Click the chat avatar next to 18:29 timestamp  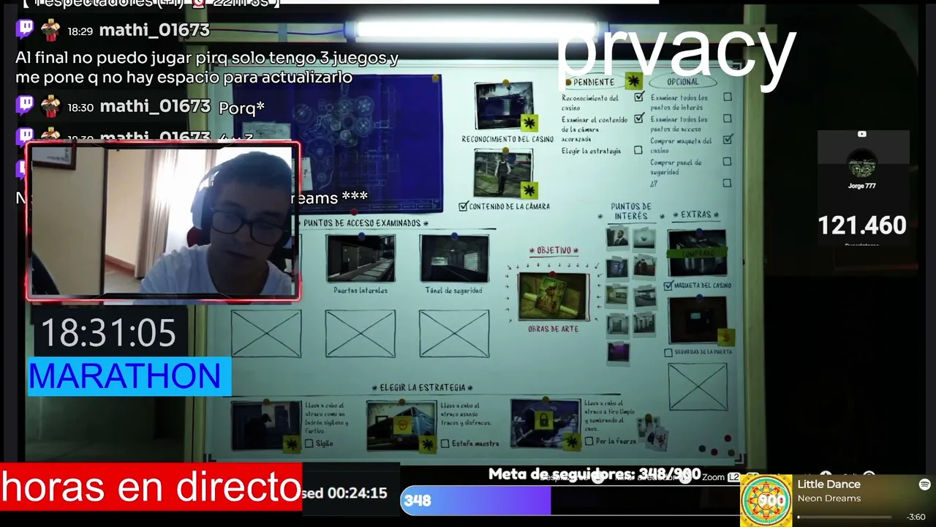[x=50, y=30]
